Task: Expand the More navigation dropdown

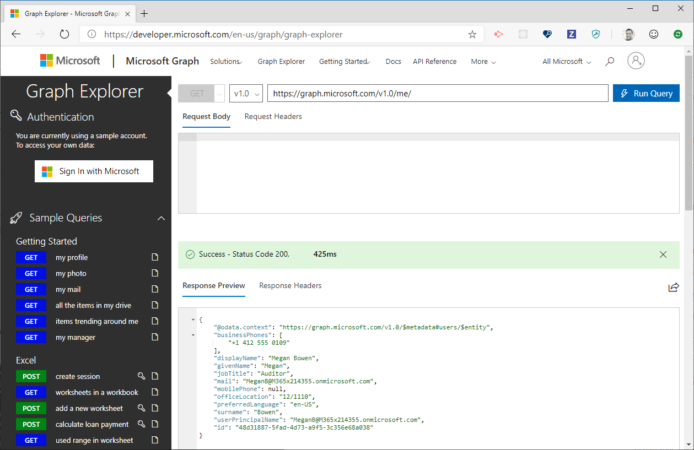Action: coord(483,61)
